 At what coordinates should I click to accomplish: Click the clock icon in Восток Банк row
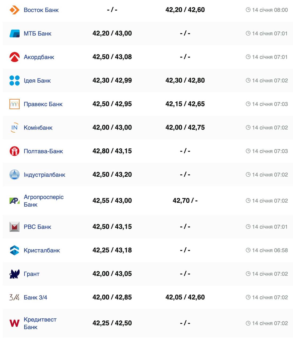coord(248,10)
